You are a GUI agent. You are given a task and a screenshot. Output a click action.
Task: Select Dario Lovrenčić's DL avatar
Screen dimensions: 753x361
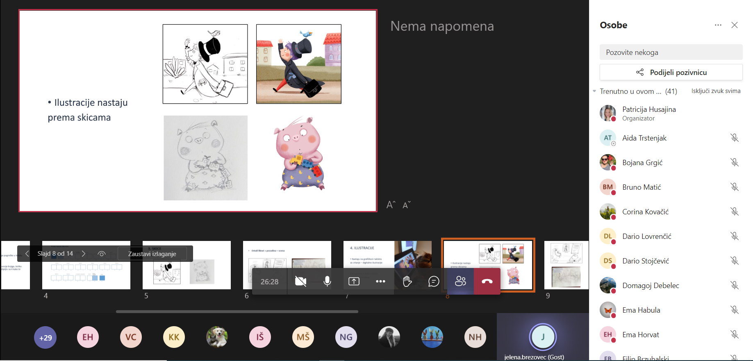point(608,236)
